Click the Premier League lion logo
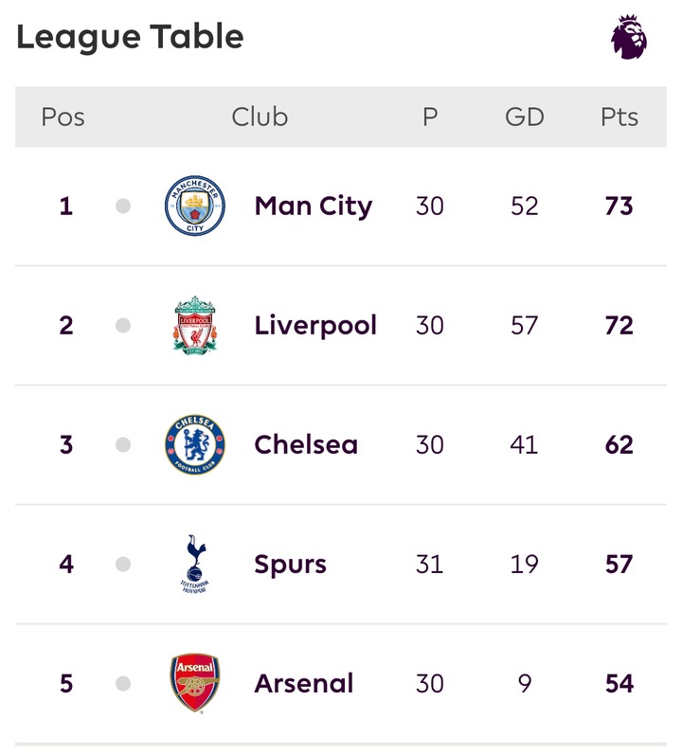Image resolution: width=682 pixels, height=755 pixels. pos(629,37)
